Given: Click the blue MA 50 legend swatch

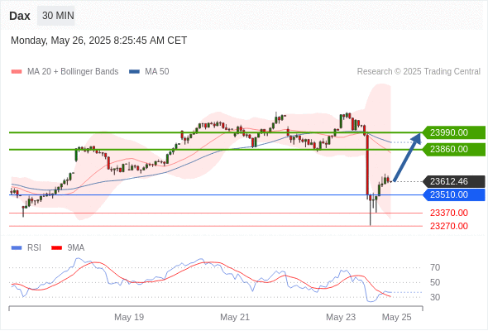Looking at the screenshot, I should click(134, 72).
